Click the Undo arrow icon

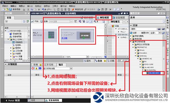click(x=43, y=10)
